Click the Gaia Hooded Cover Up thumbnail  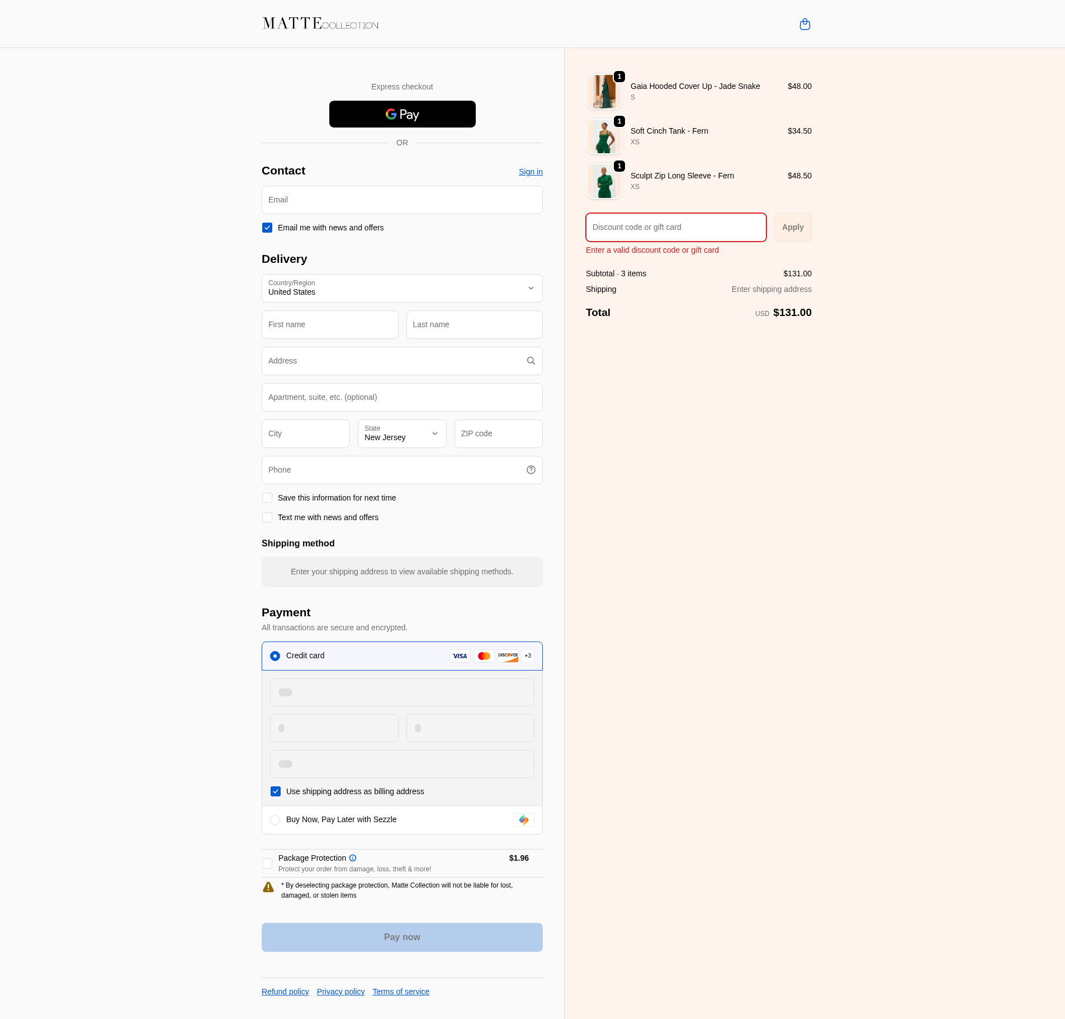pos(604,92)
